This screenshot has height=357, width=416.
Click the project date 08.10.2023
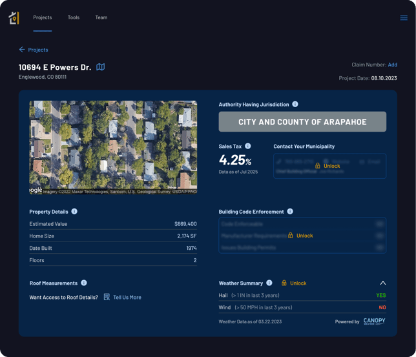point(384,78)
